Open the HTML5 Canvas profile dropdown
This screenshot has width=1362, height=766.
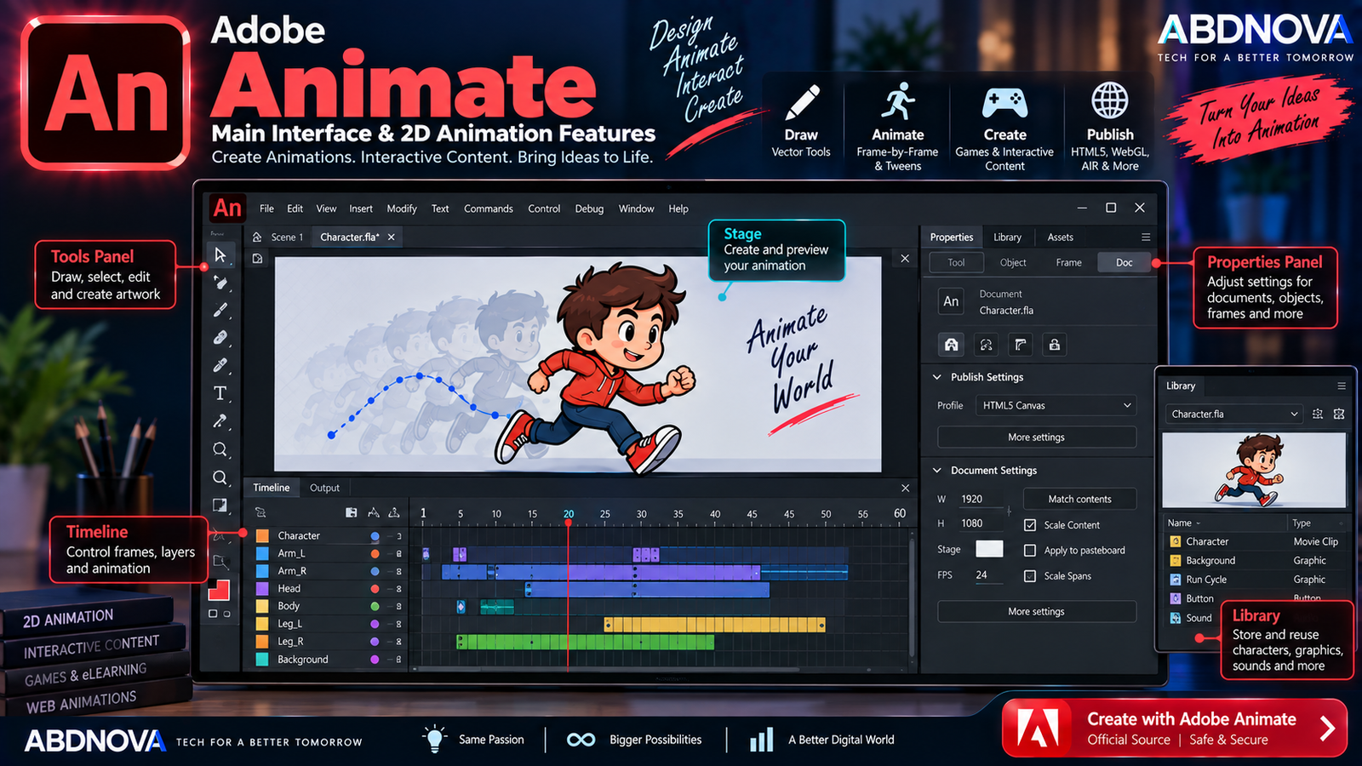1056,405
